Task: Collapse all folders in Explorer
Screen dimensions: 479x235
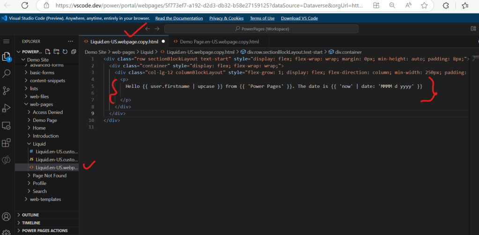Action: click(x=73, y=51)
